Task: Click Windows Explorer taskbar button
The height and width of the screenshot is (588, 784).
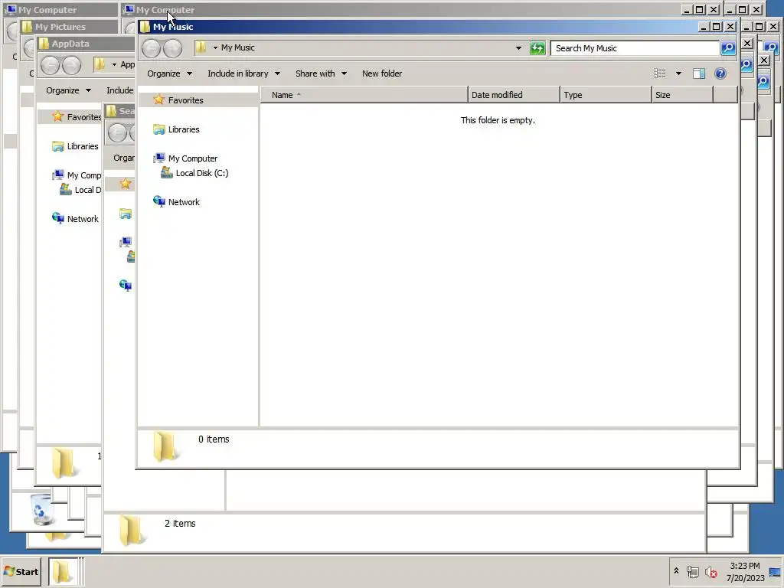Action: tap(63, 571)
